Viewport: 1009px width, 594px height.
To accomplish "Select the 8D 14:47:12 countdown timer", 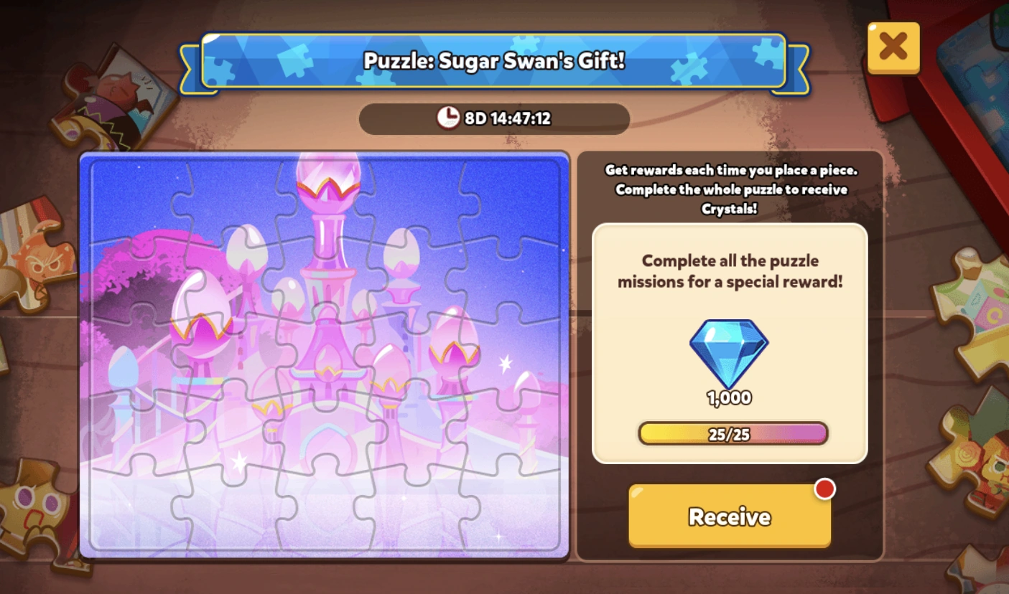I will pos(508,118).
